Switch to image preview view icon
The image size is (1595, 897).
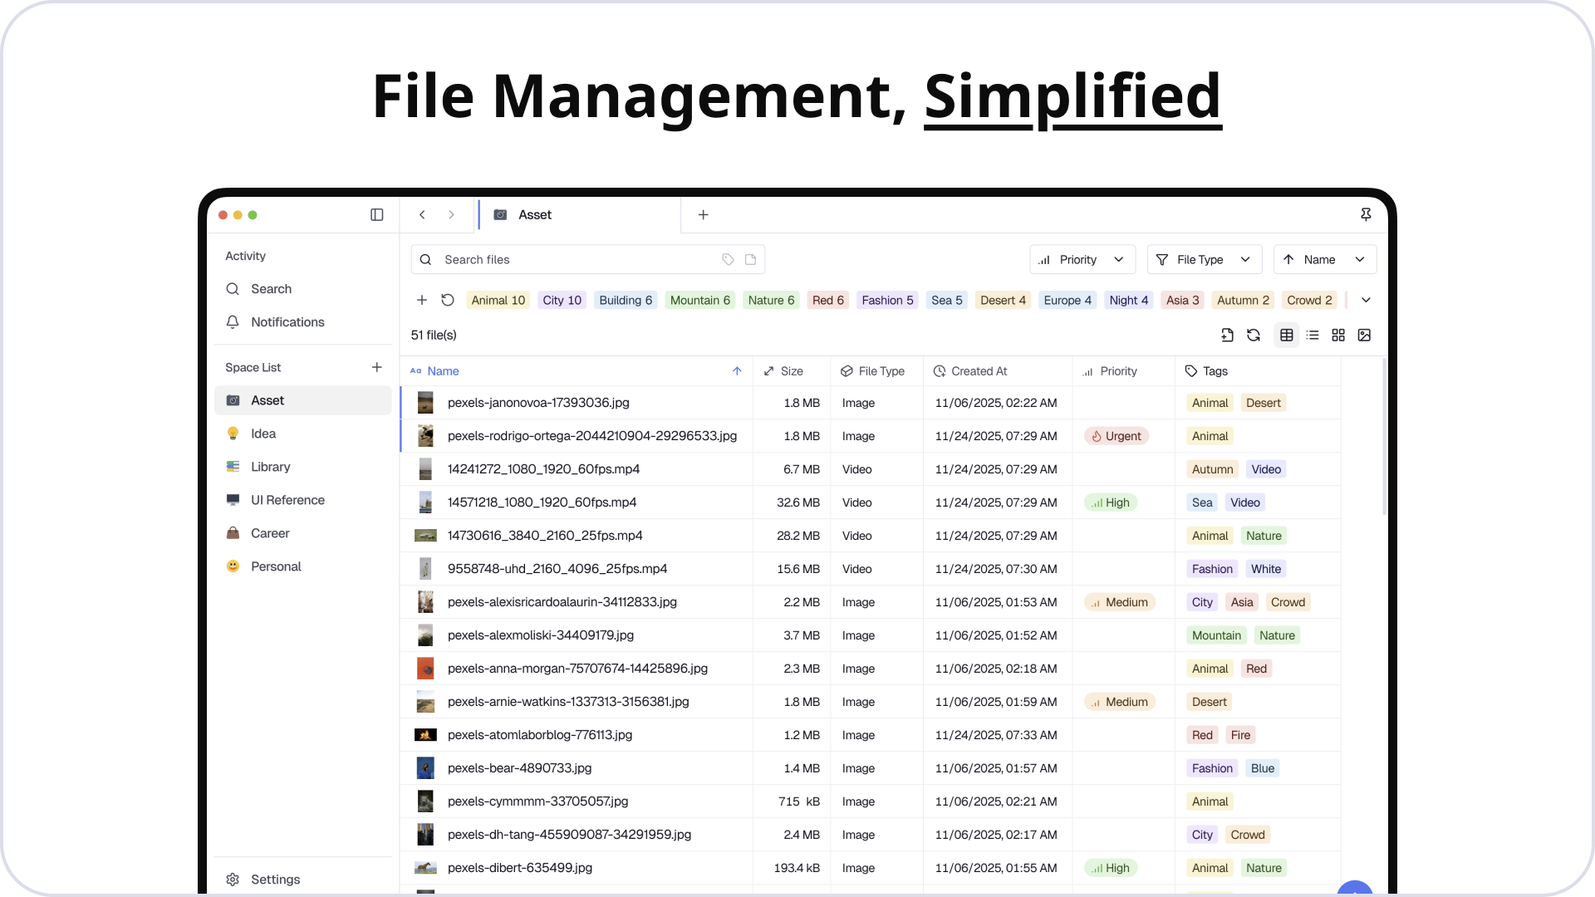(1365, 335)
